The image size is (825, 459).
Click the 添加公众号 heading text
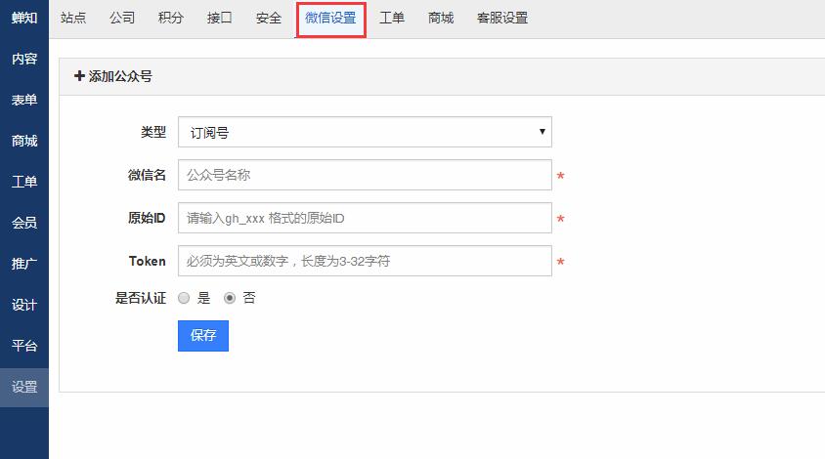click(120, 77)
